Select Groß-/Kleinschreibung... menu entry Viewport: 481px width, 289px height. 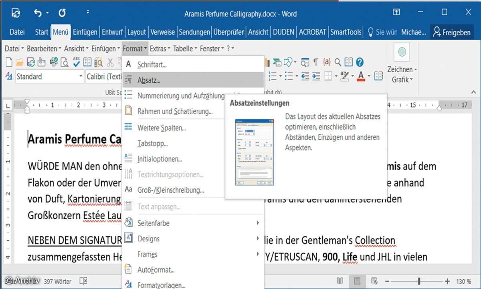[174, 190]
